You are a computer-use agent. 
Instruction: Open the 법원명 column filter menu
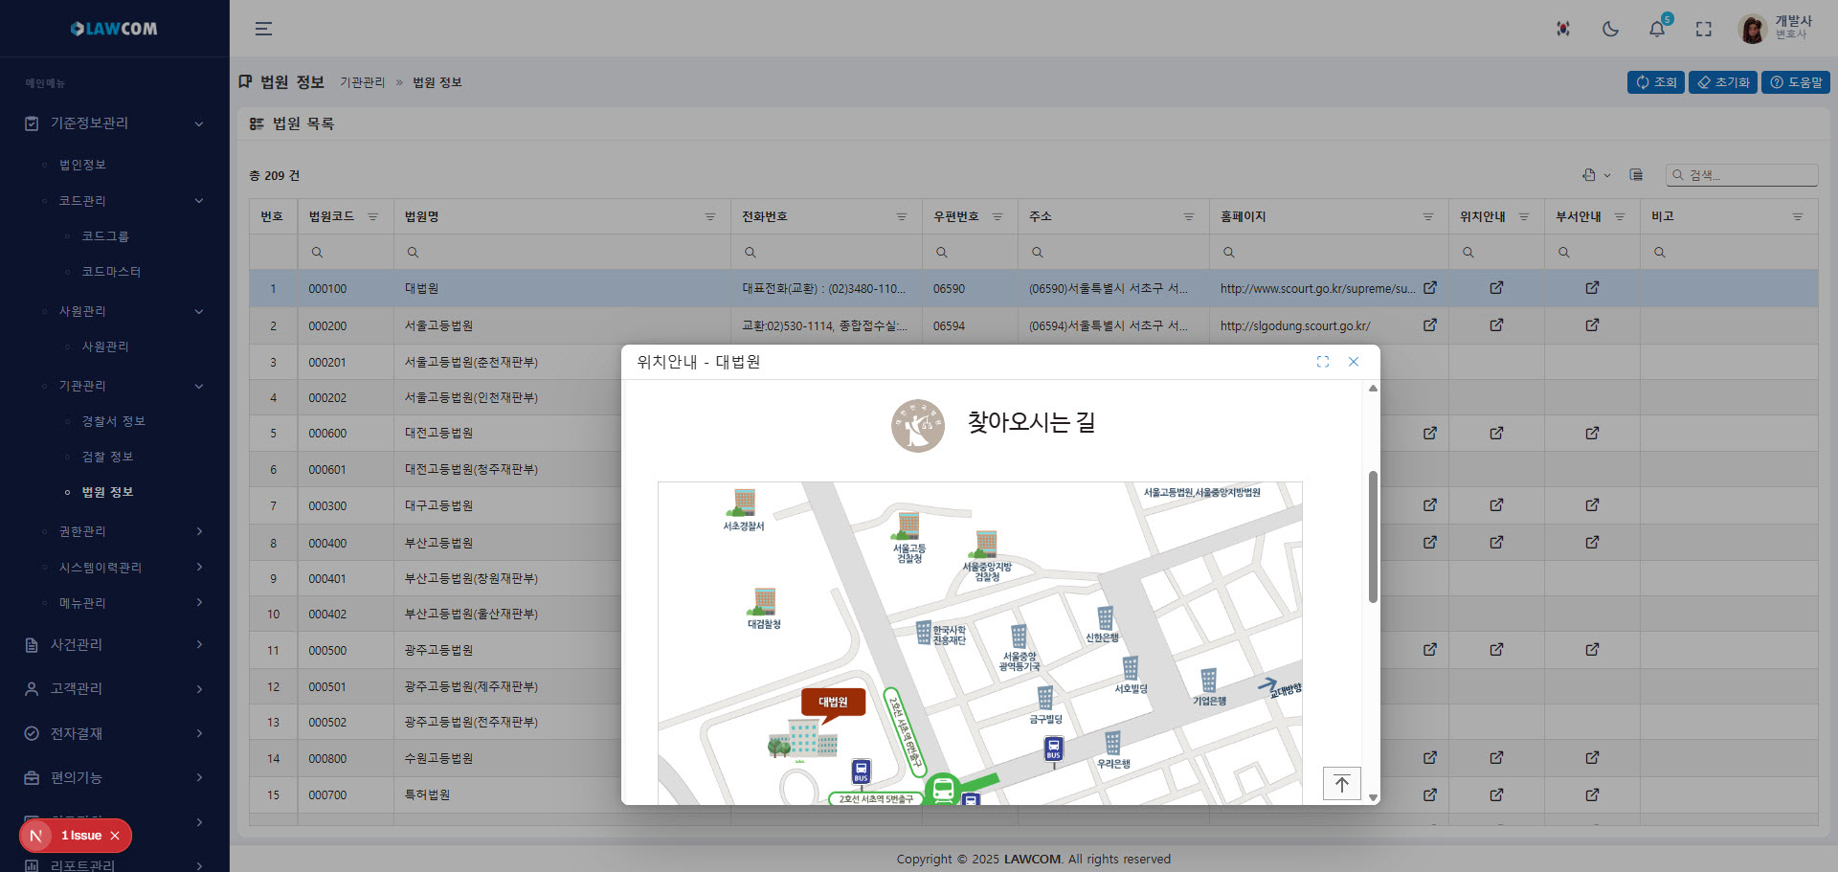coord(709,217)
